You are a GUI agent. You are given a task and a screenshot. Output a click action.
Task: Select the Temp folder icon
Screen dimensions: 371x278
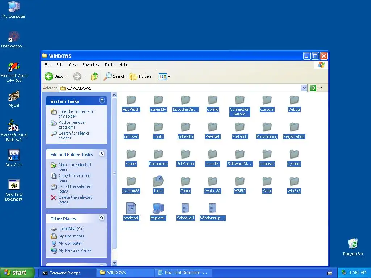point(185,181)
